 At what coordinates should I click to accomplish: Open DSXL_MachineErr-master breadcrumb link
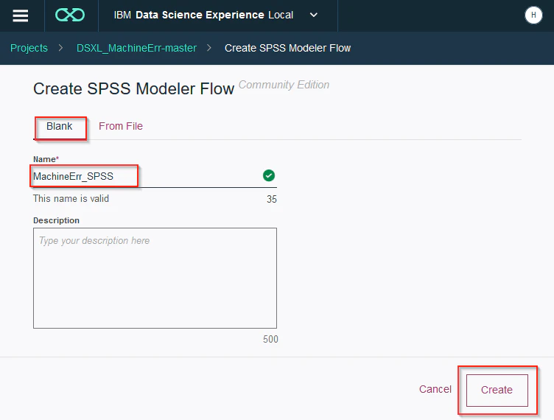(x=136, y=48)
